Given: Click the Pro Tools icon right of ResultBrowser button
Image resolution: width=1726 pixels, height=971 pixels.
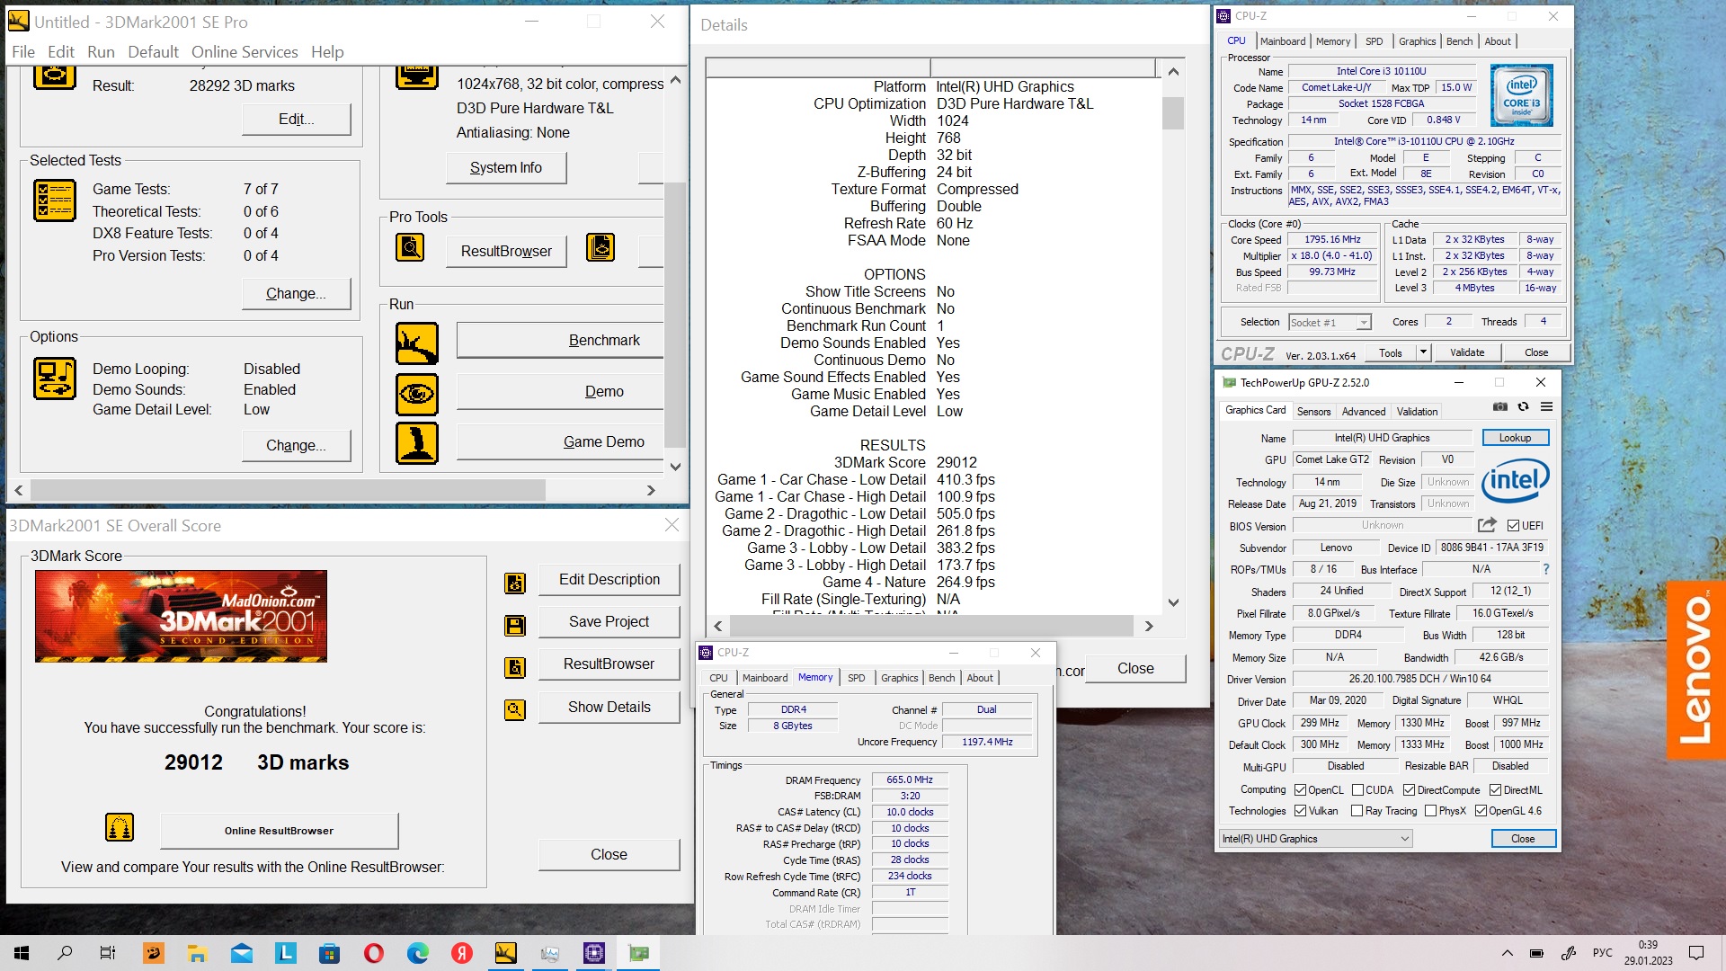Looking at the screenshot, I should pyautogui.click(x=601, y=247).
